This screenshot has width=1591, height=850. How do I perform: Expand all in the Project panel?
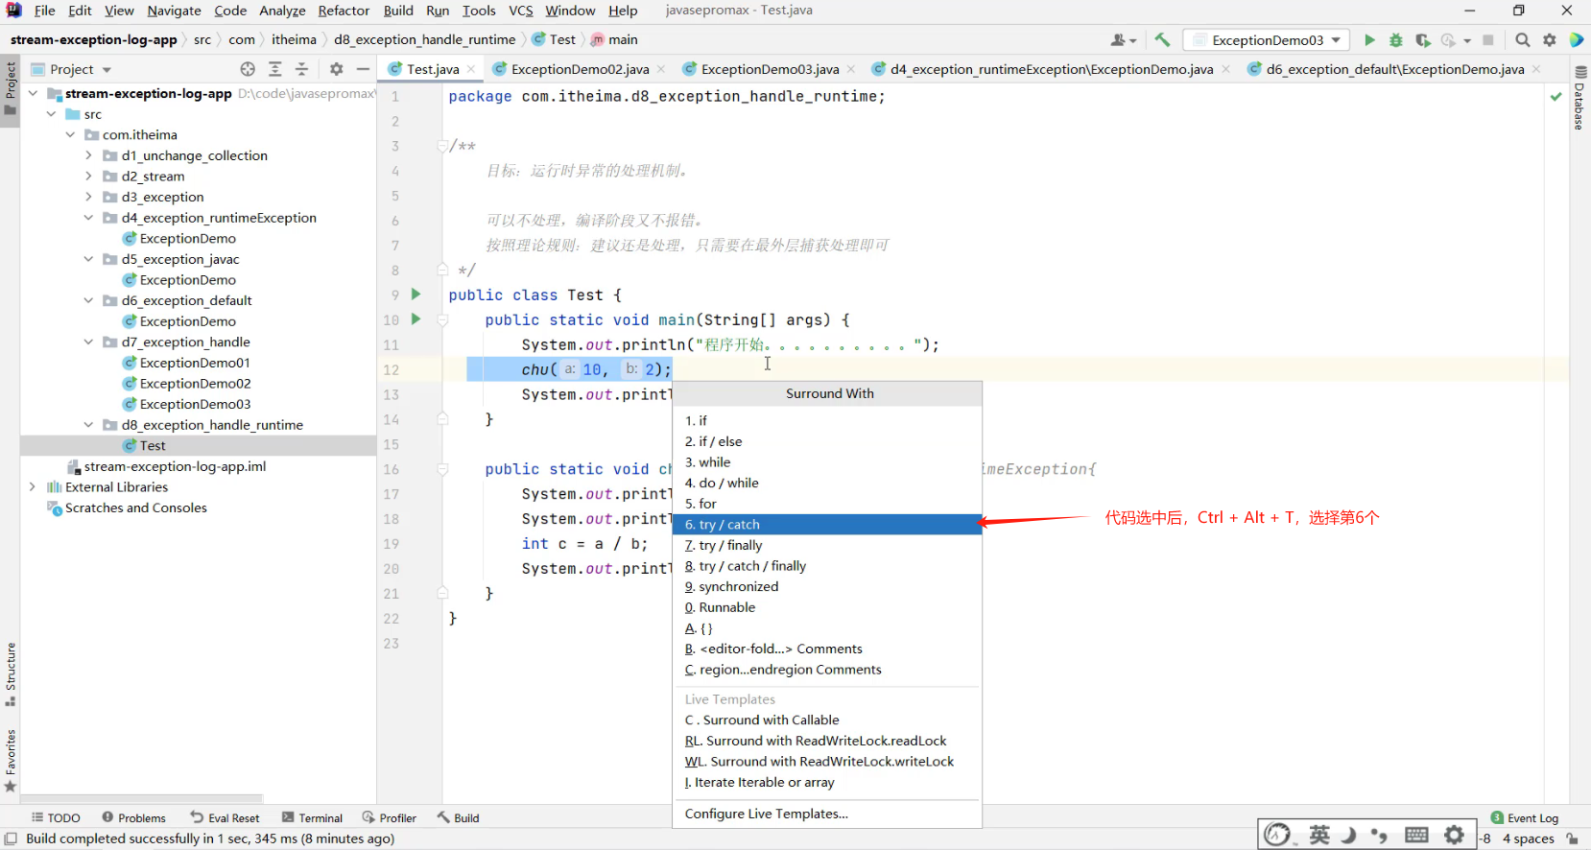(x=275, y=69)
